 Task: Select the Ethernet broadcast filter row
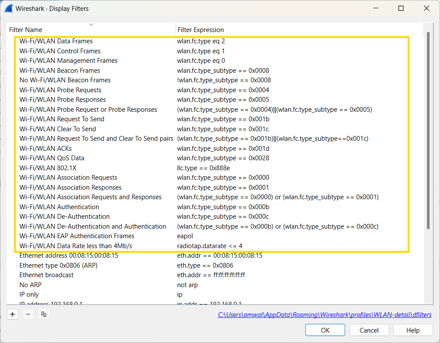coord(46,275)
